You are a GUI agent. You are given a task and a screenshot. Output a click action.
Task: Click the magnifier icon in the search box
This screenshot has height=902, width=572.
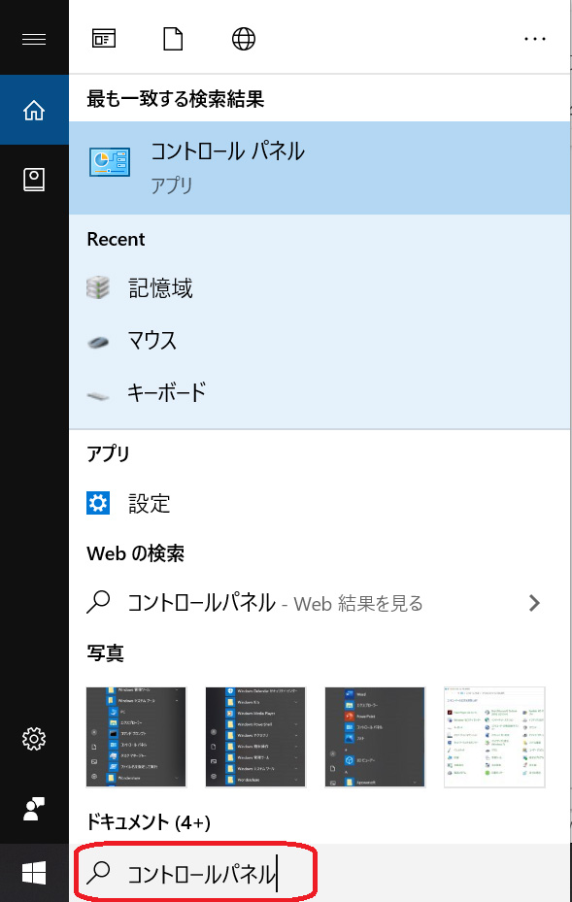98,873
